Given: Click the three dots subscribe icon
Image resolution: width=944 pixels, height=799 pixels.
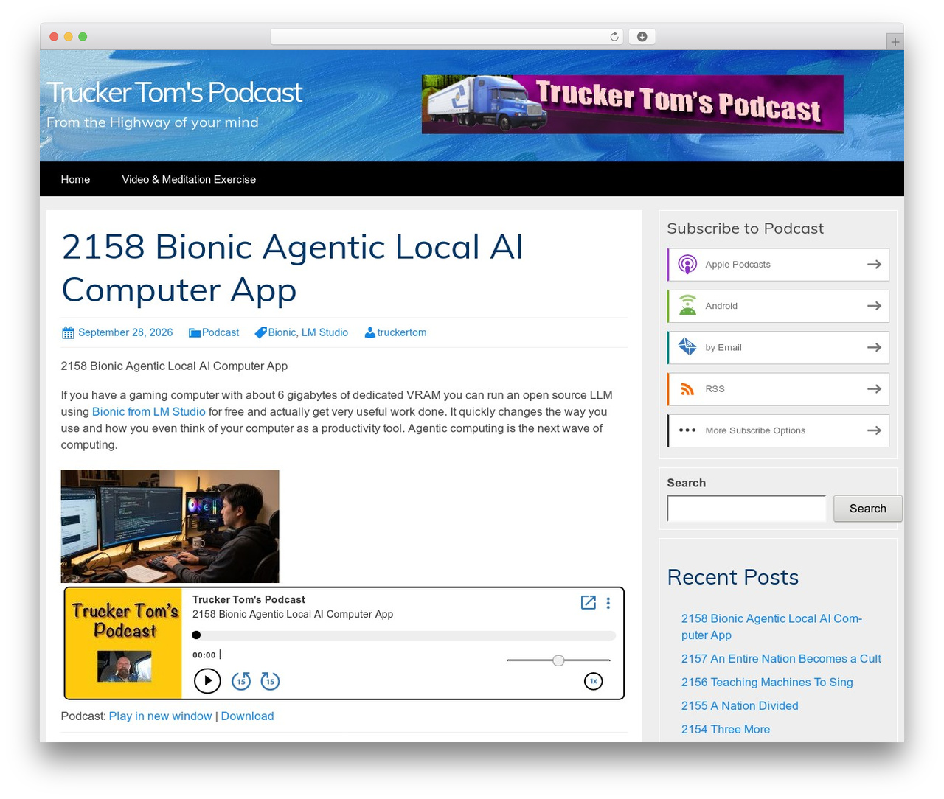Looking at the screenshot, I should tap(687, 430).
